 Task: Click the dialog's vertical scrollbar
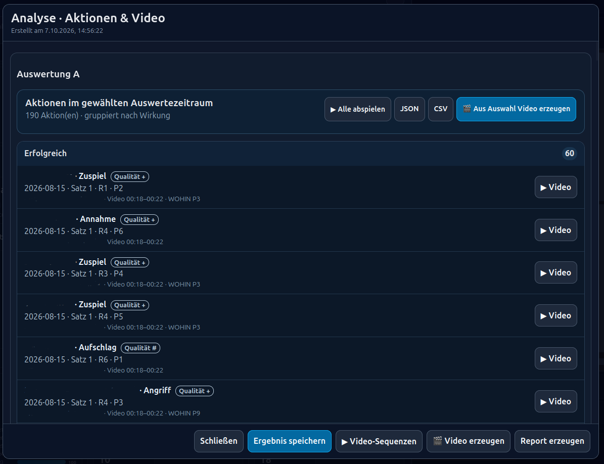coord(597,52)
